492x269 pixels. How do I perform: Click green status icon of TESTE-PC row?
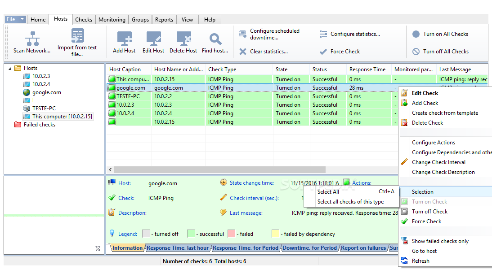click(x=112, y=96)
